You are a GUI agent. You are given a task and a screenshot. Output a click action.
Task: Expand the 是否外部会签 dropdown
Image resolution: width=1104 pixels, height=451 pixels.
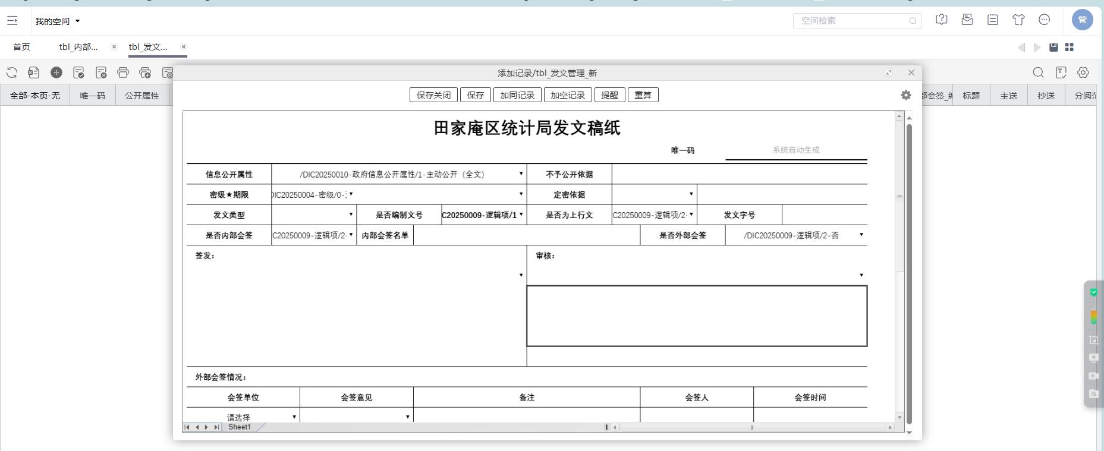tap(861, 235)
